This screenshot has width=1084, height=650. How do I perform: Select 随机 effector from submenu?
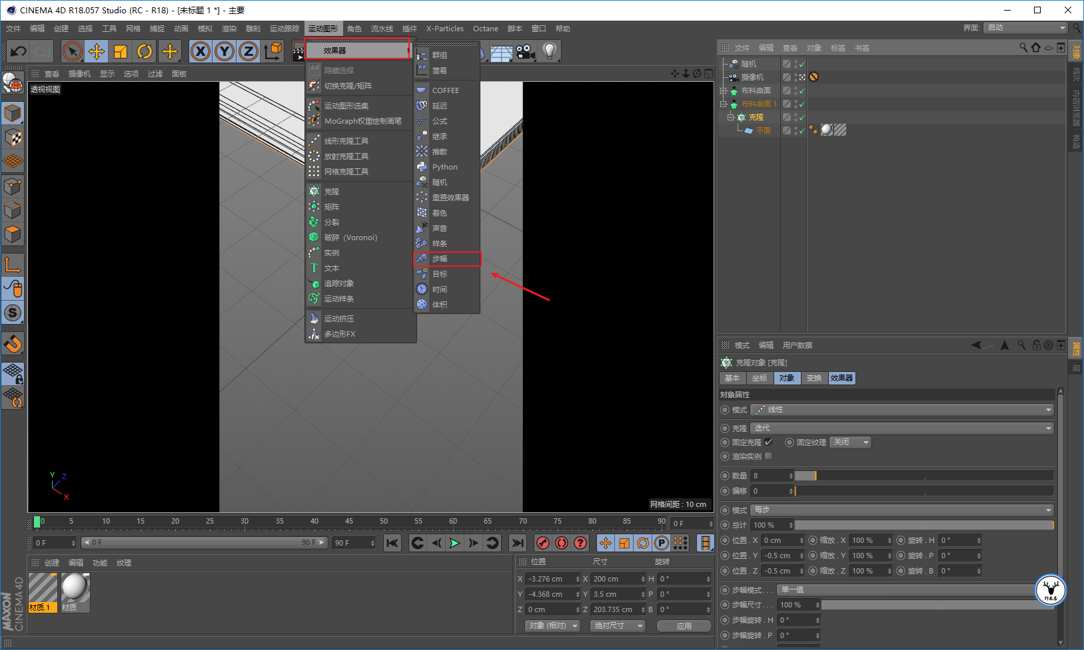pos(447,182)
